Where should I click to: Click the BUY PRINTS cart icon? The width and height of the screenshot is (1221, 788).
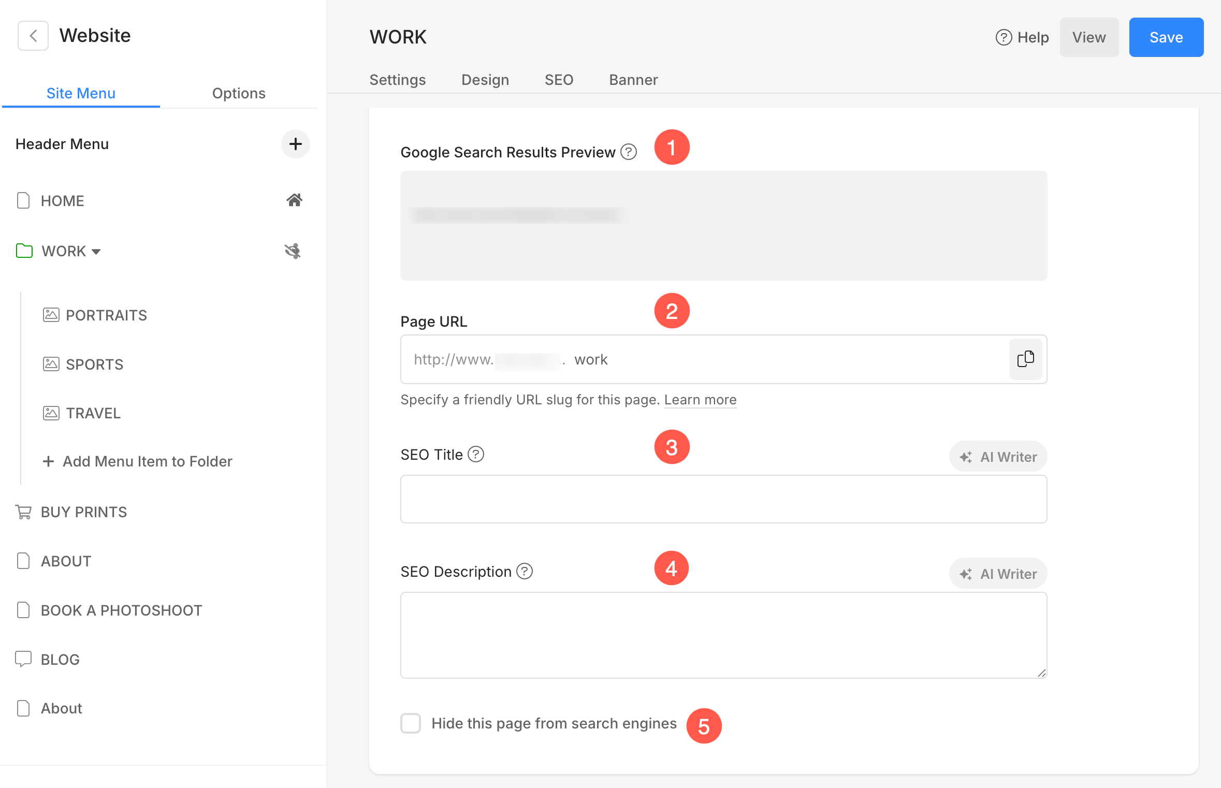pos(23,512)
